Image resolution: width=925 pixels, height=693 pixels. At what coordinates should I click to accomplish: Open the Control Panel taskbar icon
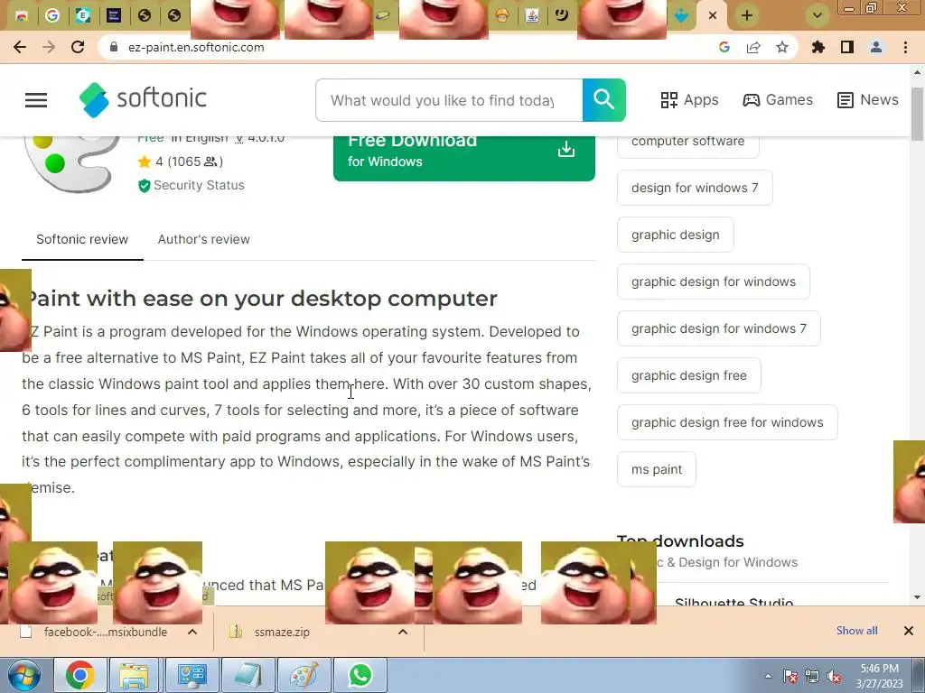[192, 675]
